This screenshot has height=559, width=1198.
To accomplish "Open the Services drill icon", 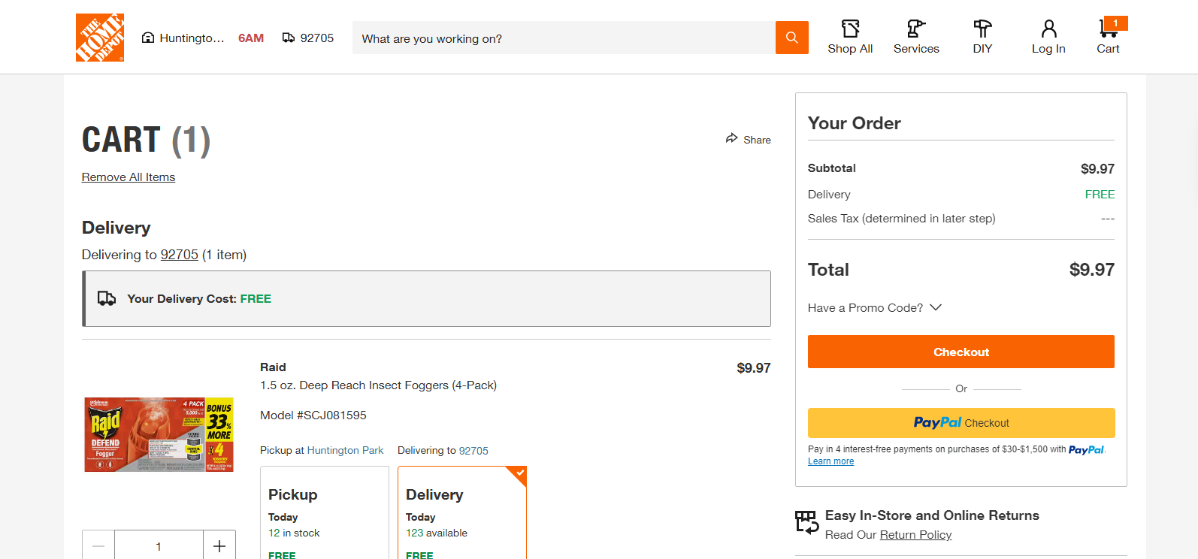I will coord(915,29).
